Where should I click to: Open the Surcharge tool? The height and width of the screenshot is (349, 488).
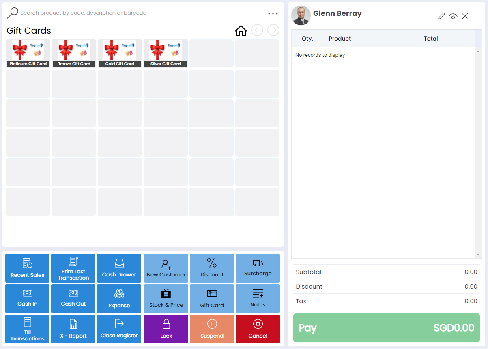(258, 268)
